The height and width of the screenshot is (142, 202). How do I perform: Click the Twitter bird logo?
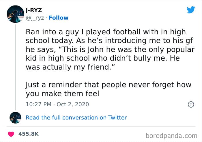191,10
